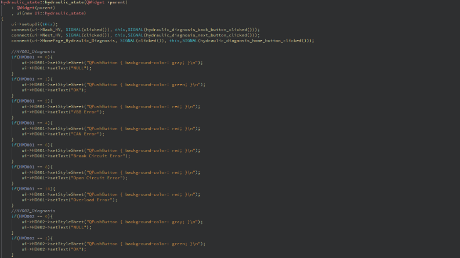Click the HD002 gray background-color stylesheet line

[x=113, y=222]
